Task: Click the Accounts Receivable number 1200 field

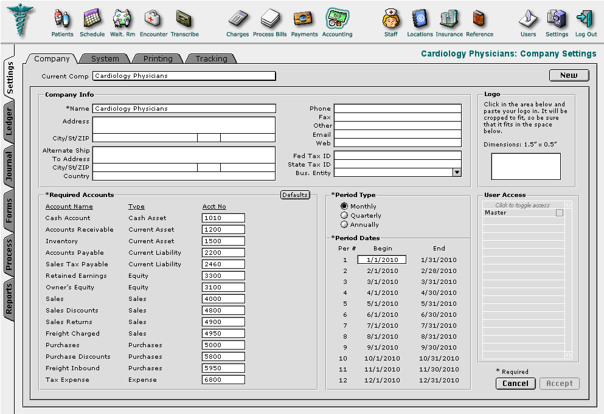Action: tap(223, 230)
